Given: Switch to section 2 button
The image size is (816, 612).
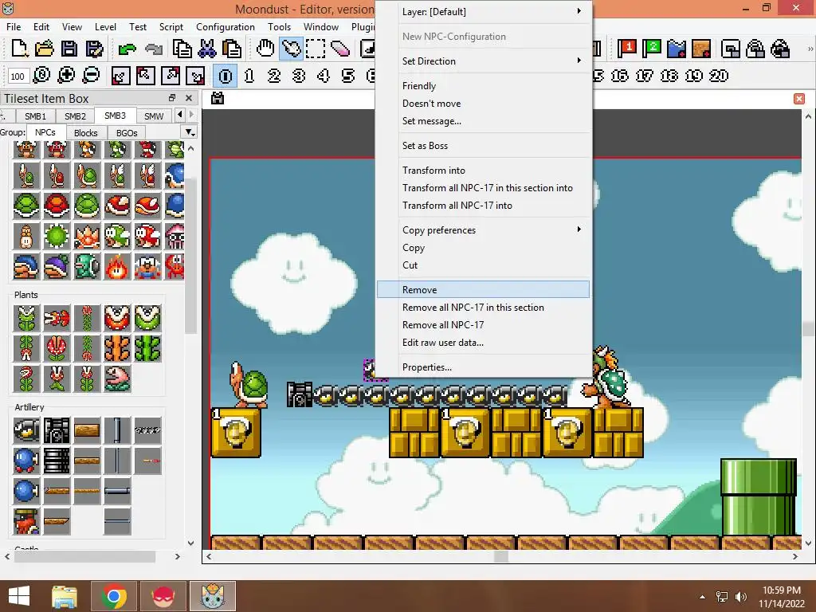Looking at the screenshot, I should pos(274,76).
